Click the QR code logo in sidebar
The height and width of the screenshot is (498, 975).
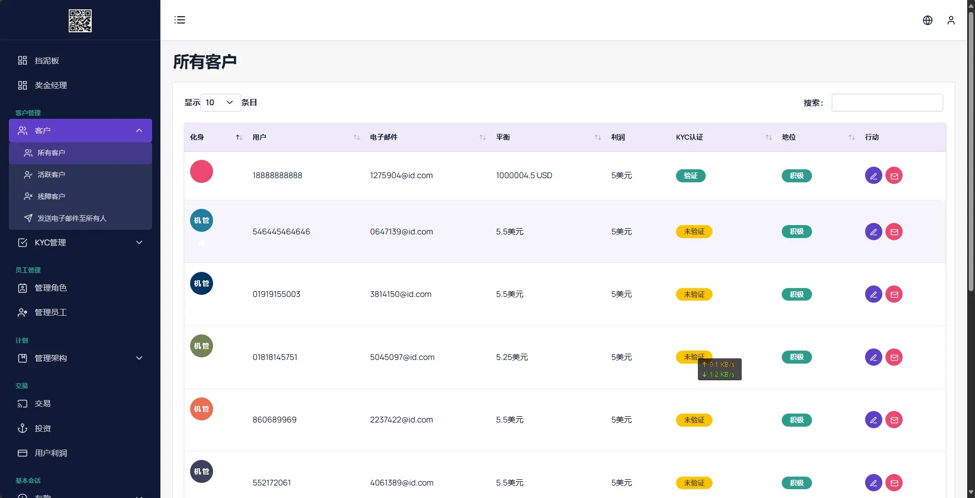click(80, 21)
